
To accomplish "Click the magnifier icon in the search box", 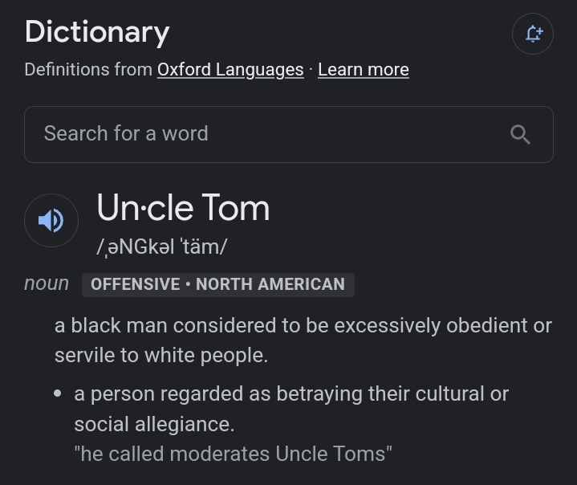I will pyautogui.click(x=520, y=134).
